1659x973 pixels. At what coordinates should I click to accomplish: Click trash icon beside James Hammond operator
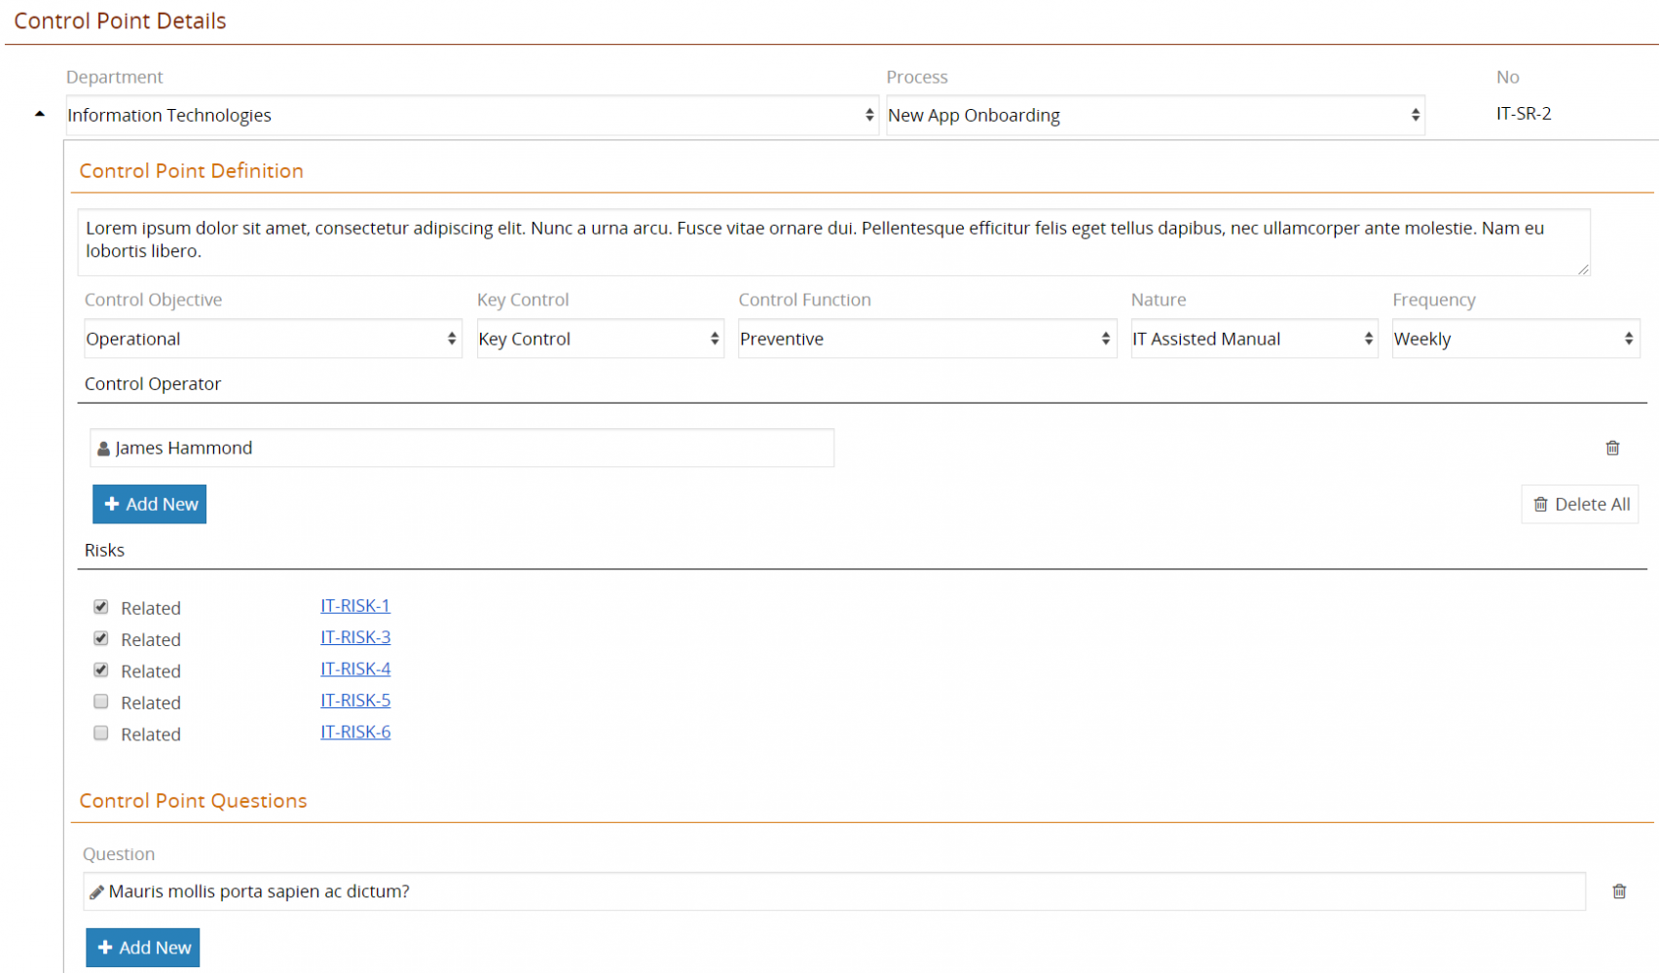pos(1612,448)
